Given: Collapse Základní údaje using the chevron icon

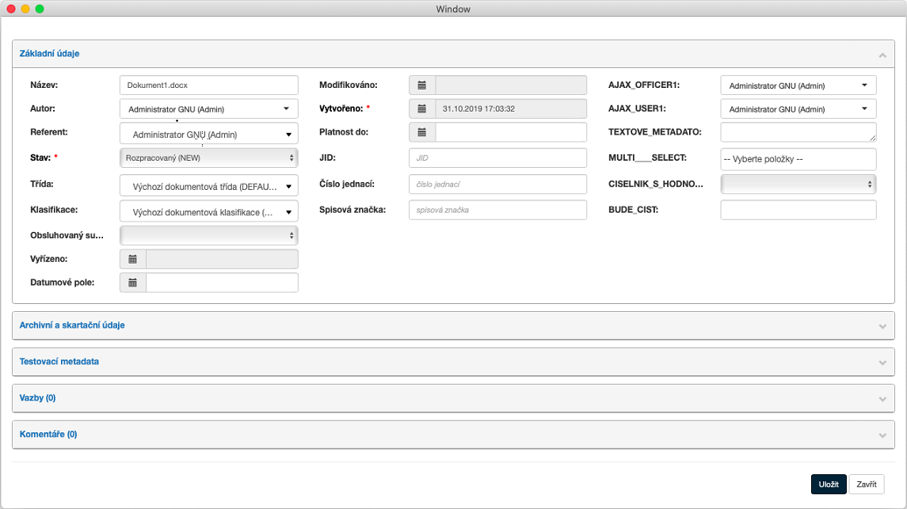Looking at the screenshot, I should click(x=882, y=55).
